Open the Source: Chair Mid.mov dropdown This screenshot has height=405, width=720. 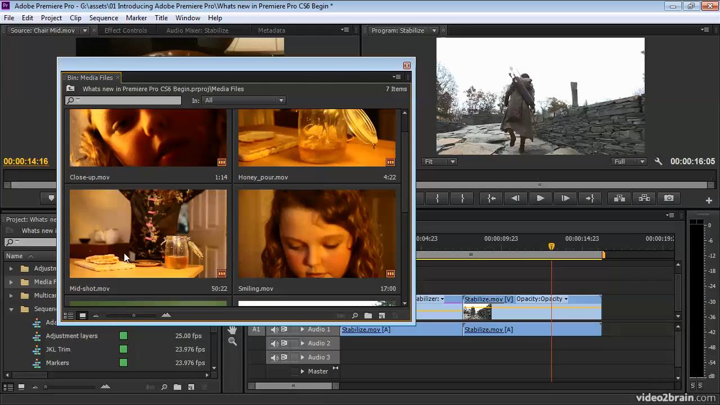tap(85, 30)
